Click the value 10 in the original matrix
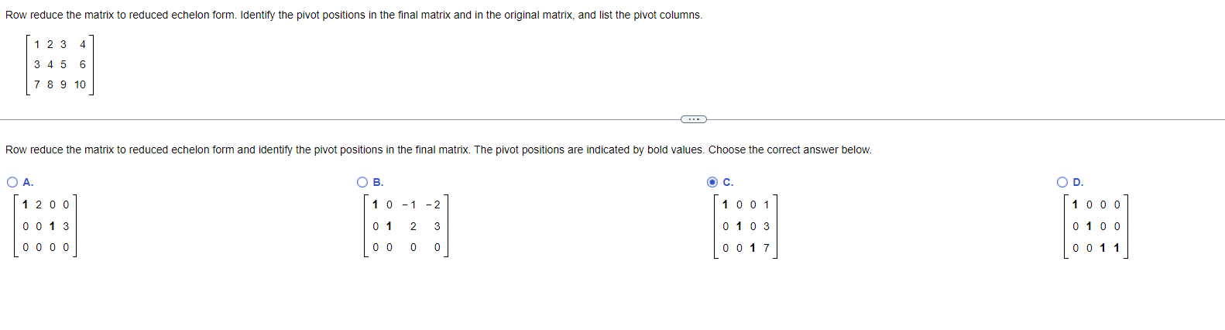The width and height of the screenshot is (1225, 330). pyautogui.click(x=81, y=84)
